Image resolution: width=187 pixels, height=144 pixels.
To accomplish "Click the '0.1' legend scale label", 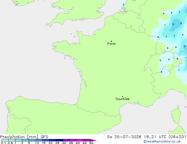I will (x=3, y=143).
